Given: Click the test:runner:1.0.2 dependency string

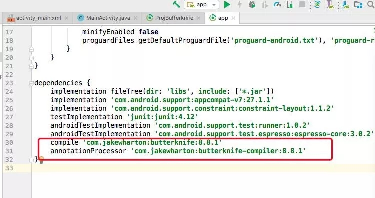Looking at the screenshot, I should point(232,125).
